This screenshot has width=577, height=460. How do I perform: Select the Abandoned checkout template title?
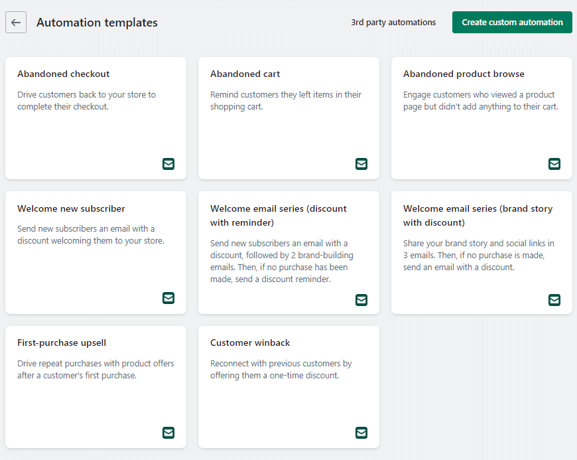pyautogui.click(x=64, y=74)
